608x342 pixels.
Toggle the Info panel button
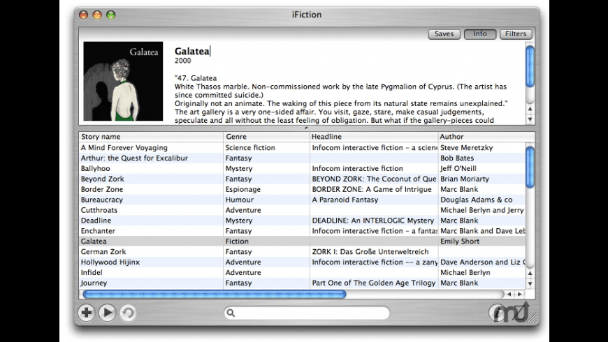(480, 34)
